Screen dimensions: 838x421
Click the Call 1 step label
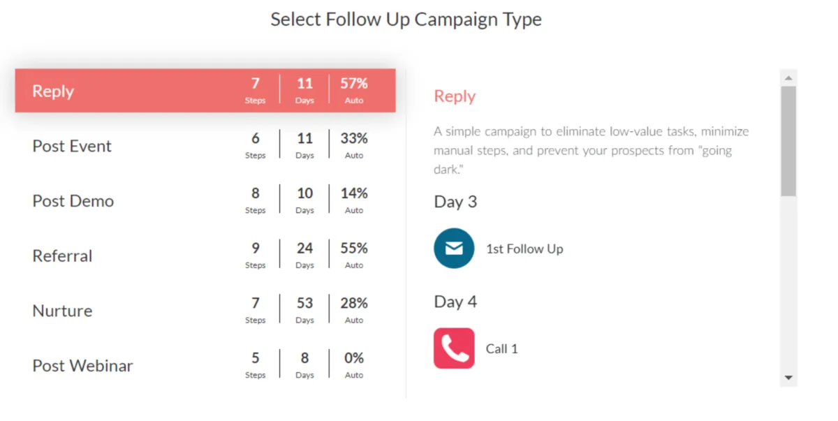[x=502, y=349]
